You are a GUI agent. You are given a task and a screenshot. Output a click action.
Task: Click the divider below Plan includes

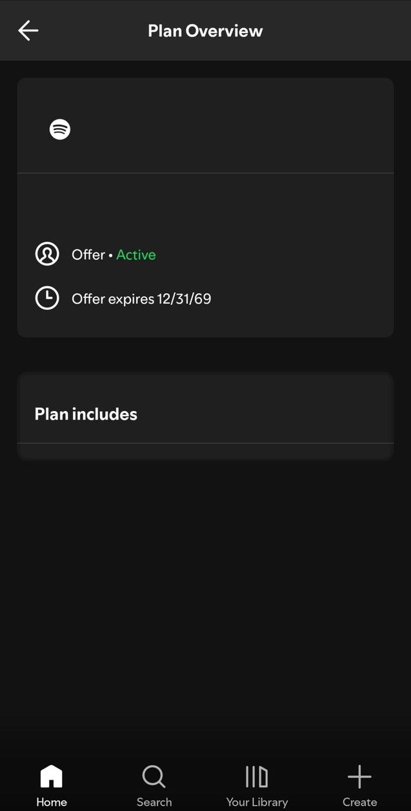pos(205,443)
